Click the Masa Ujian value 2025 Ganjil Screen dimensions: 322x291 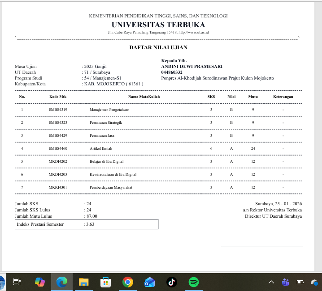pyautogui.click(x=95, y=66)
